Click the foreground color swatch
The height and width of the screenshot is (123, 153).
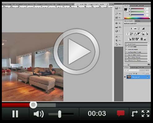click(125, 10)
